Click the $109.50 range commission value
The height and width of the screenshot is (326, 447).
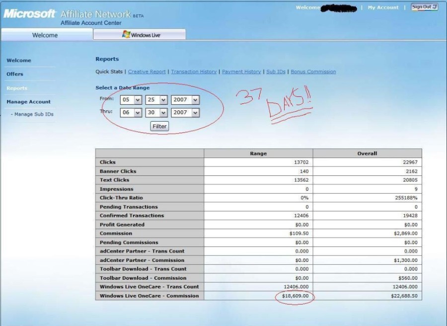(x=299, y=234)
